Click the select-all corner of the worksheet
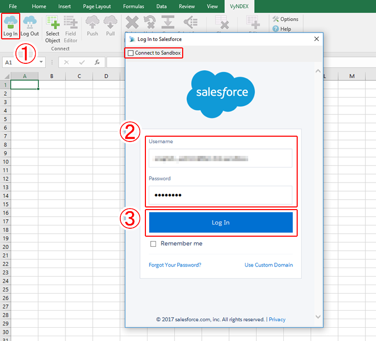 coord(6,76)
